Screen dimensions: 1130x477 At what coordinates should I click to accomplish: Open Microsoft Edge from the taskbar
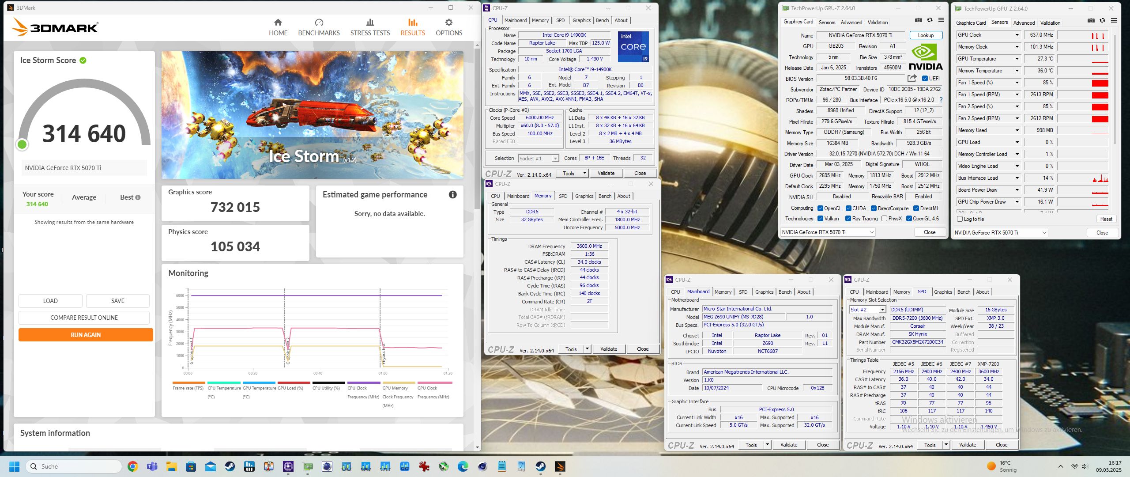(x=463, y=466)
